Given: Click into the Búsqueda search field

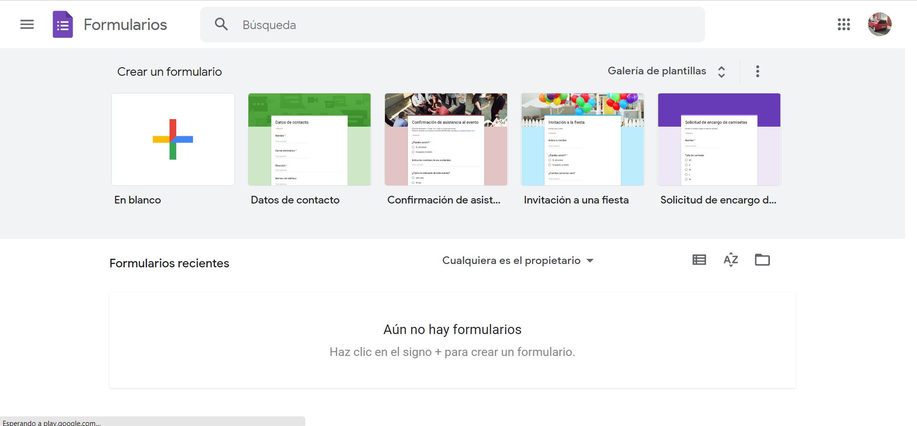Looking at the screenshot, I should [452, 25].
